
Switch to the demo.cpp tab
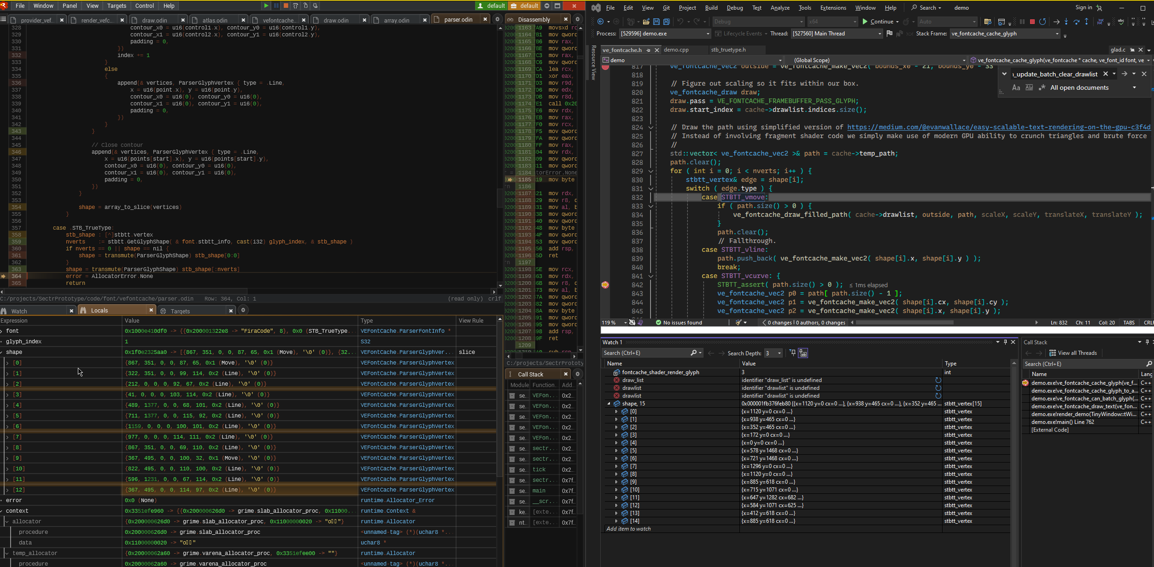(x=676, y=50)
